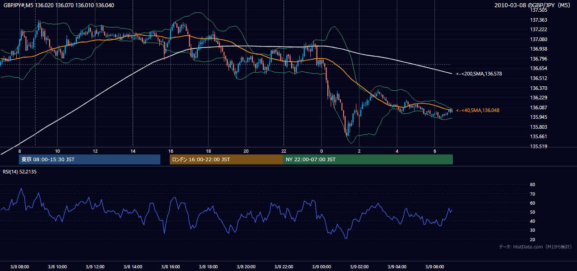Viewport: 577px width, 271px height.
Task: Select the 200 SMA 136.578 label
Action: point(479,74)
